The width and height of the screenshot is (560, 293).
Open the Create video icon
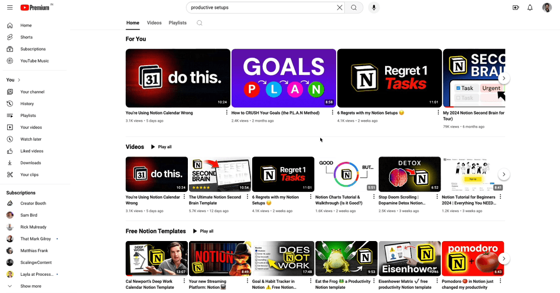[x=515, y=8]
